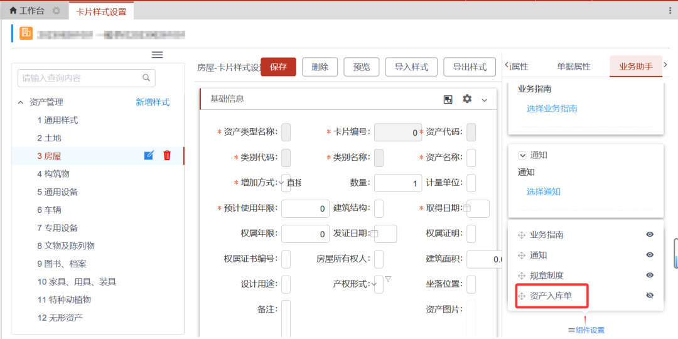Open settings gear in 基础信息 header
Viewport: 678px width, 339px height.
[467, 99]
